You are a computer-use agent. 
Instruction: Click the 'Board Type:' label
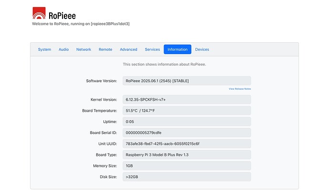click(106, 155)
